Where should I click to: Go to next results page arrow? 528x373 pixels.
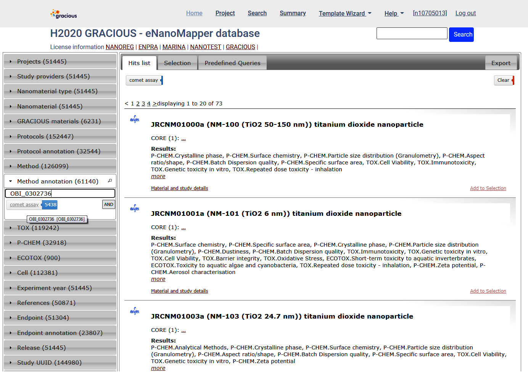[x=155, y=104]
